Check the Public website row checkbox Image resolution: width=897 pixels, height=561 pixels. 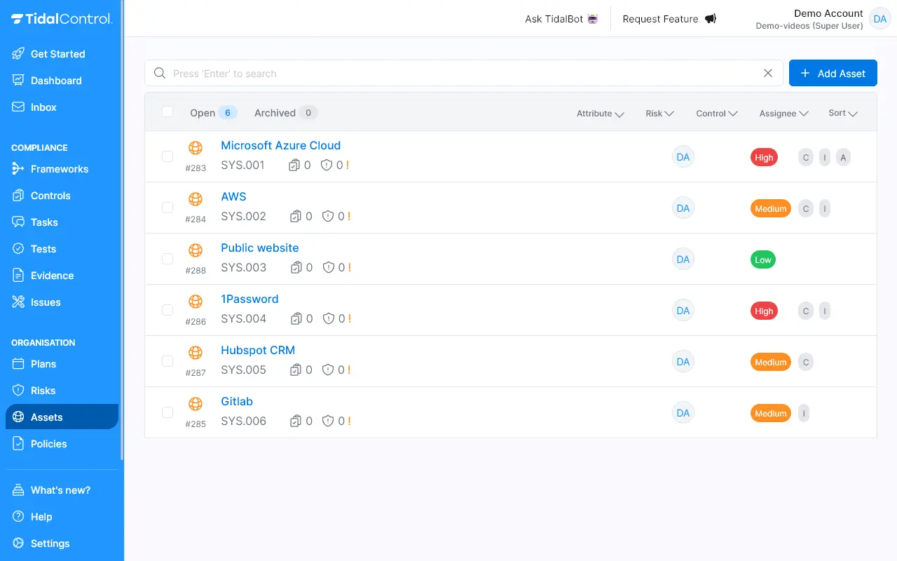[167, 259]
